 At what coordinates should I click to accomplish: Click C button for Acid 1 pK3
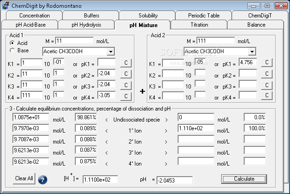click(x=126, y=85)
